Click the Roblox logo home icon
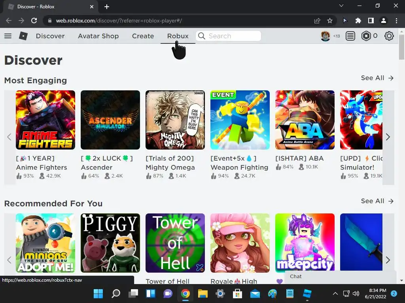Viewport: 405px width, 303px height. [23, 36]
